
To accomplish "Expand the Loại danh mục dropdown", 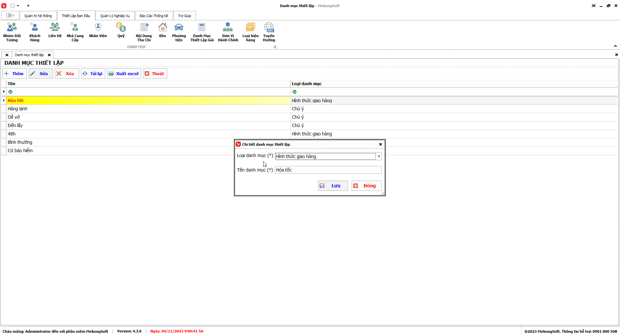I will click(379, 156).
